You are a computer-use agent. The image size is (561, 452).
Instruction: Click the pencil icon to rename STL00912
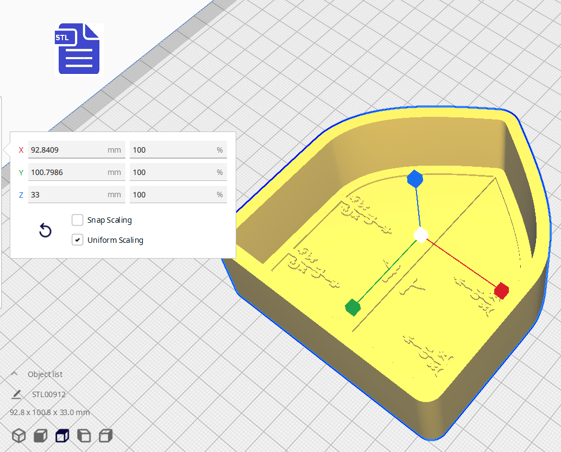[17, 394]
